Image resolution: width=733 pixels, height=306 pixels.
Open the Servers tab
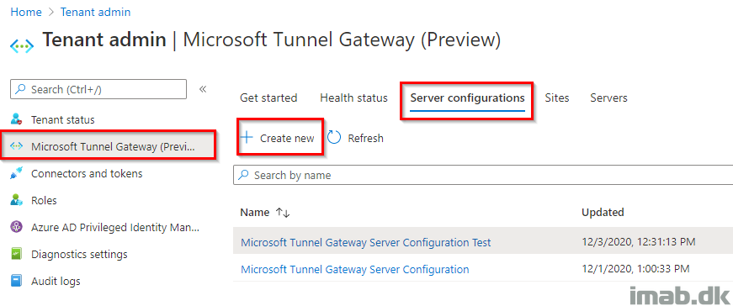[608, 98]
